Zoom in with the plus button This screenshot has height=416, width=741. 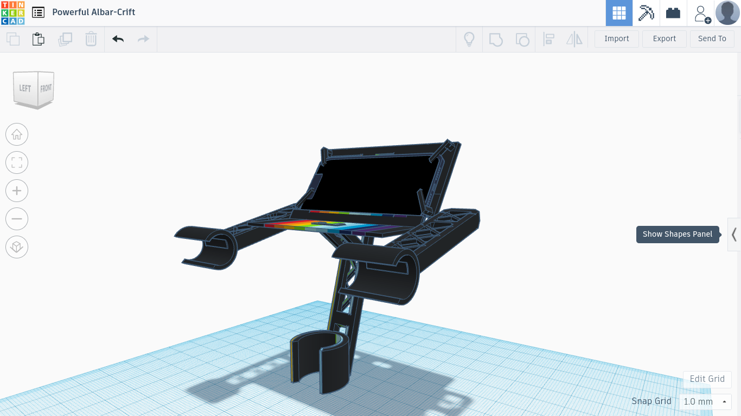pyautogui.click(x=17, y=191)
